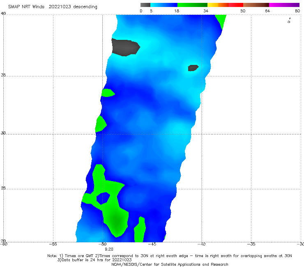Click the green wind patch near 33.5N
The image size is (304, 267).
(x=108, y=93)
